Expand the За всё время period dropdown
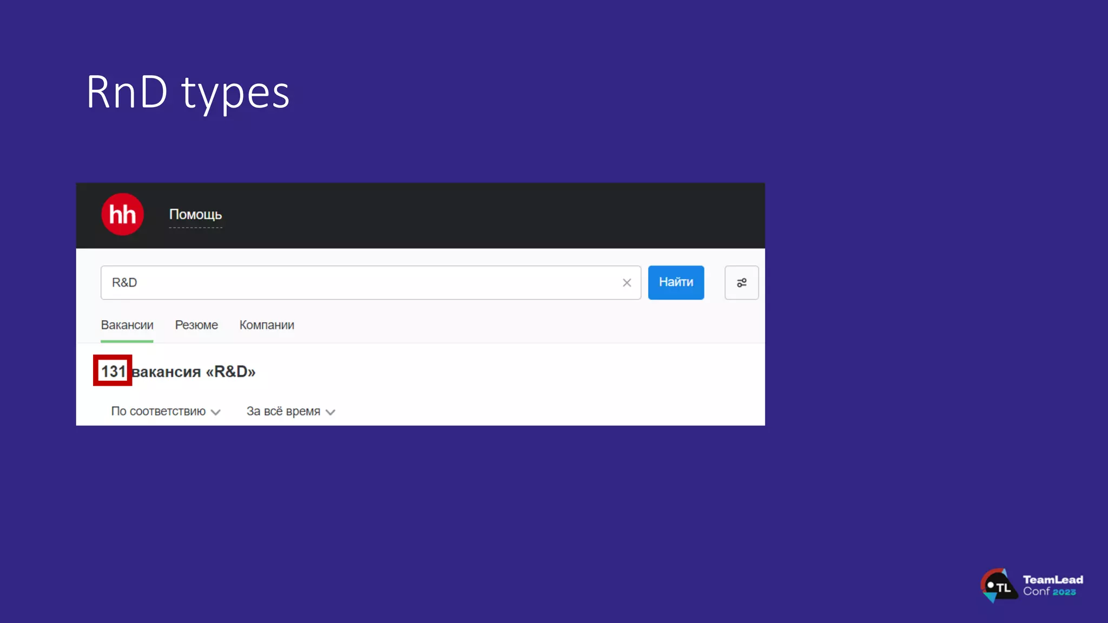Viewport: 1108px width, 623px height. click(x=283, y=412)
